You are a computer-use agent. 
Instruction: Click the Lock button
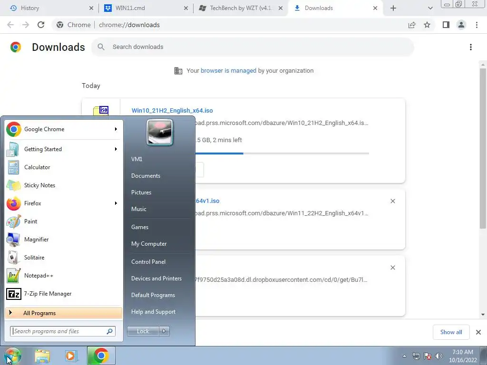pyautogui.click(x=143, y=331)
